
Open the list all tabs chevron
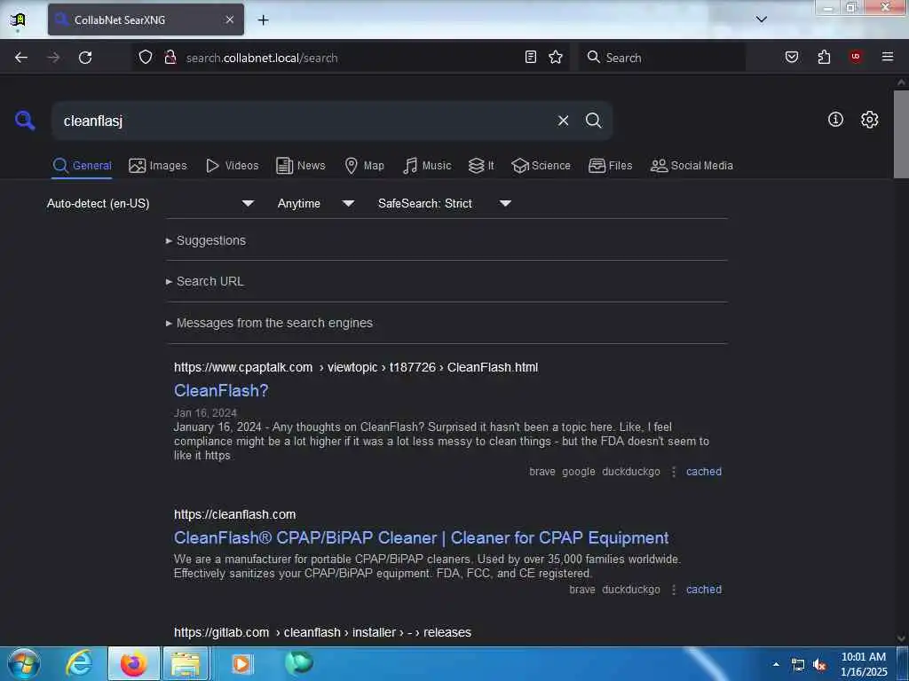pyautogui.click(x=761, y=20)
